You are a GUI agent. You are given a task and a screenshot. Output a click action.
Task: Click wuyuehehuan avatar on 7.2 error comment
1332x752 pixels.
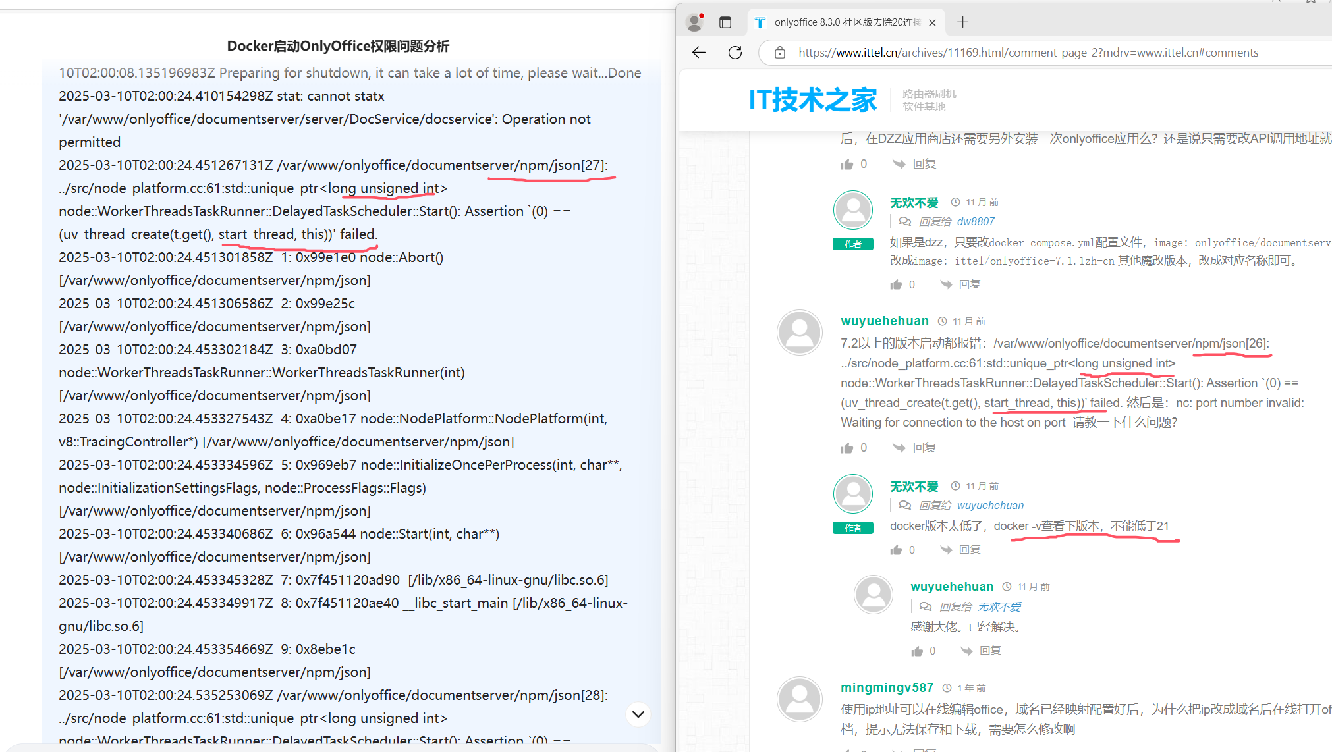click(800, 333)
